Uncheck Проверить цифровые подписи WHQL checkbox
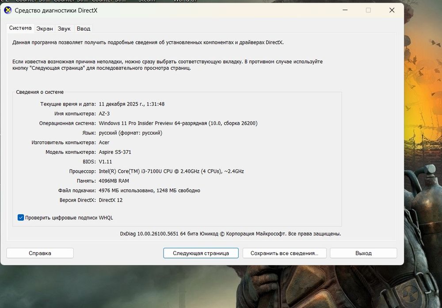Viewport: 442px width, 308px height. click(x=21, y=217)
